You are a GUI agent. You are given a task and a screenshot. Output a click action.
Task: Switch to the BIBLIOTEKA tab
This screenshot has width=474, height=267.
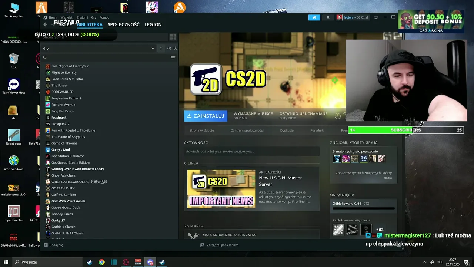point(90,24)
